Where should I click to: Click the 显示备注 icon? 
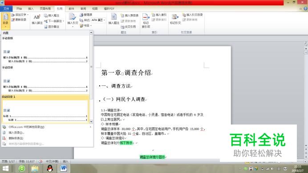(46, 27)
